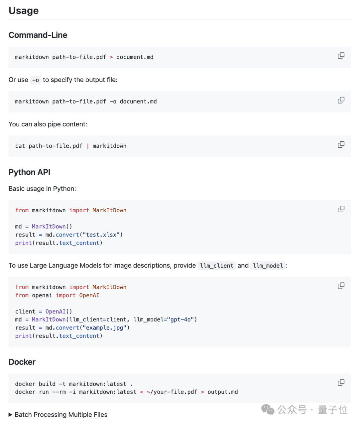Click the llm_client inline code label
359x424 pixels.
[x=217, y=266]
